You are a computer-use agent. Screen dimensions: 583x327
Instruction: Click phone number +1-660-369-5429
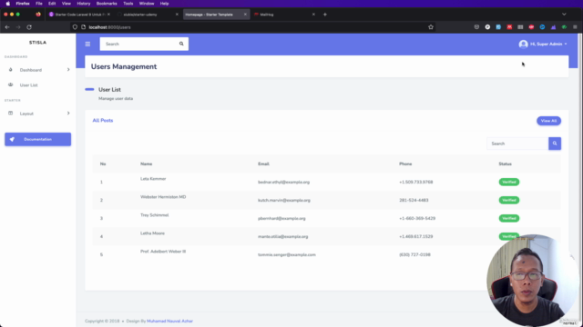pyautogui.click(x=417, y=218)
